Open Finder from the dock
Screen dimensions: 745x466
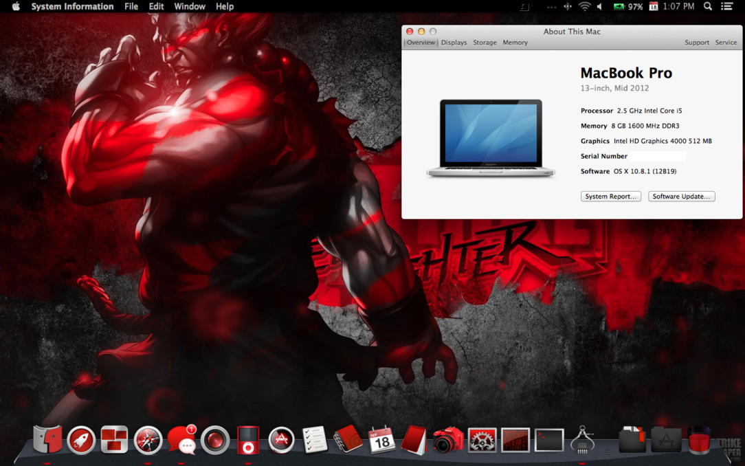[x=47, y=439]
